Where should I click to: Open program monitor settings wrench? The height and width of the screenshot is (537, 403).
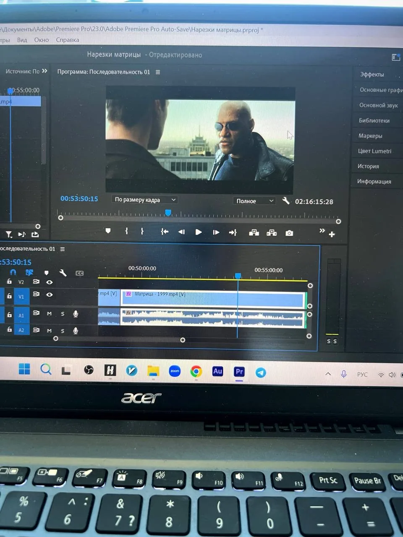[x=286, y=201]
